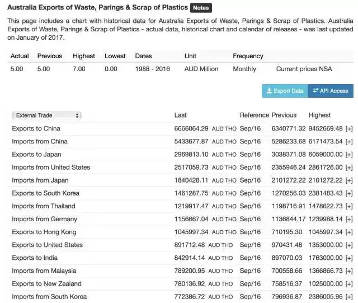
Task: Expand [+] for Exports to New Zealand
Action: (x=349, y=284)
